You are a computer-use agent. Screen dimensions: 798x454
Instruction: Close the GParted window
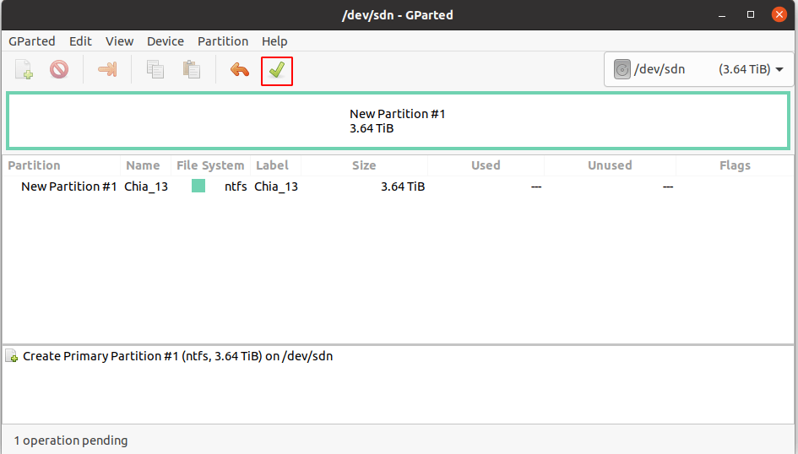tap(779, 14)
